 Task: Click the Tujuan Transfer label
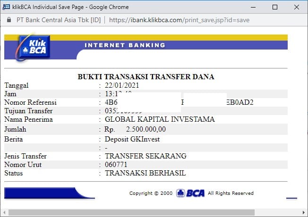pos(28,111)
